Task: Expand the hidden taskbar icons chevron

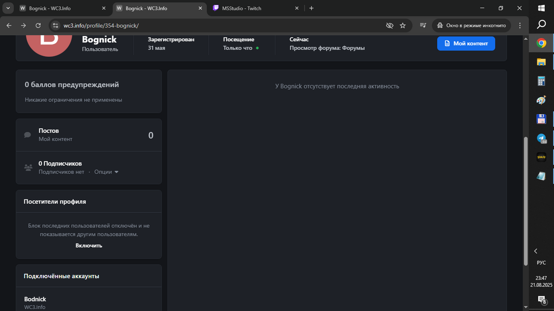Action: [536, 251]
